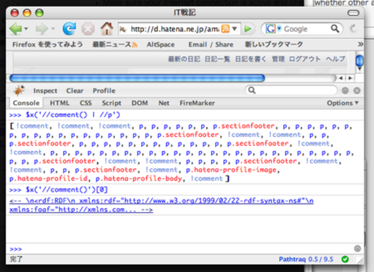The height and width of the screenshot is (272, 374).
Task: Select the DOM tab in Firebug
Action: 140,103
